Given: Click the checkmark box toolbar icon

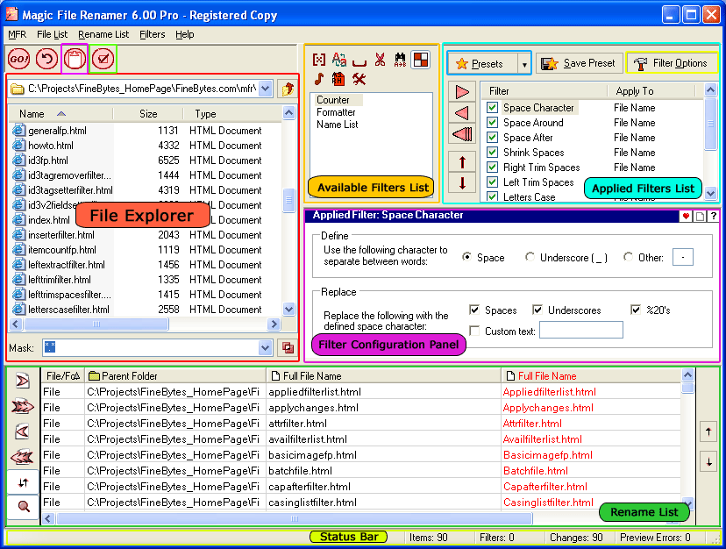Looking at the screenshot, I should coord(103,59).
